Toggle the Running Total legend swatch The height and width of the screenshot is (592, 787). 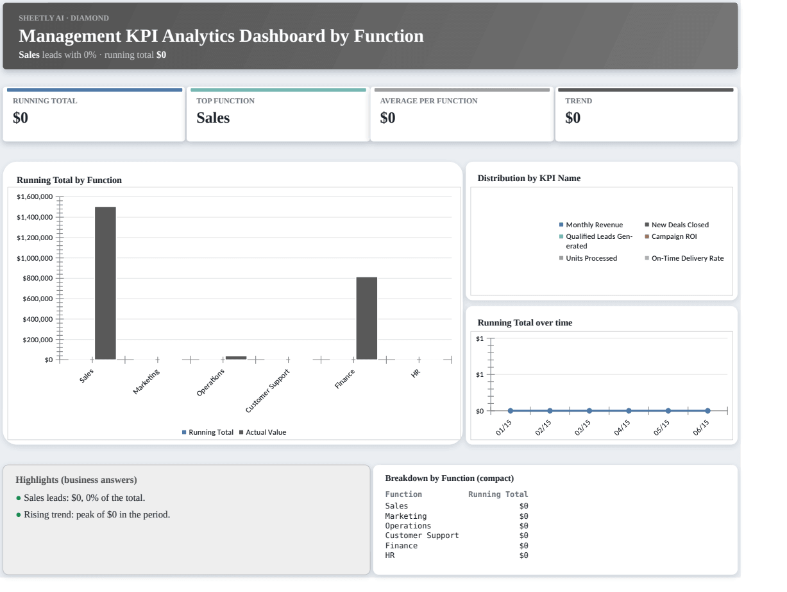(x=184, y=433)
